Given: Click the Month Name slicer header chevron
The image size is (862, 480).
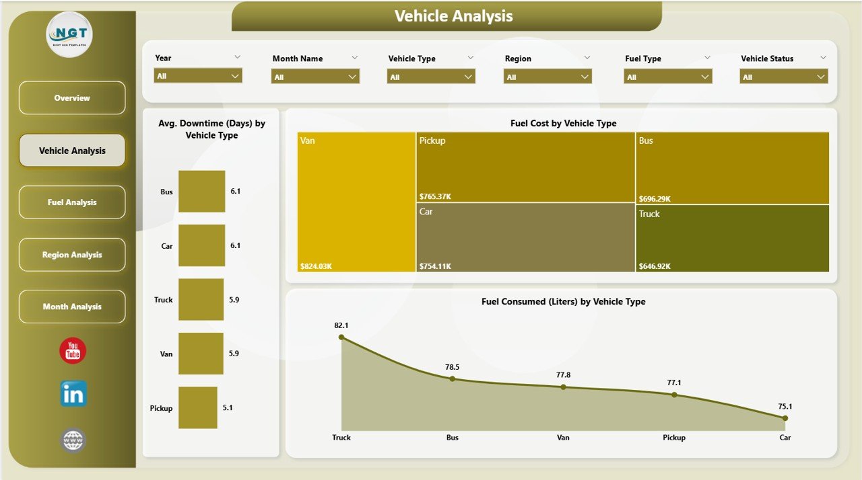Looking at the screenshot, I should tap(355, 57).
